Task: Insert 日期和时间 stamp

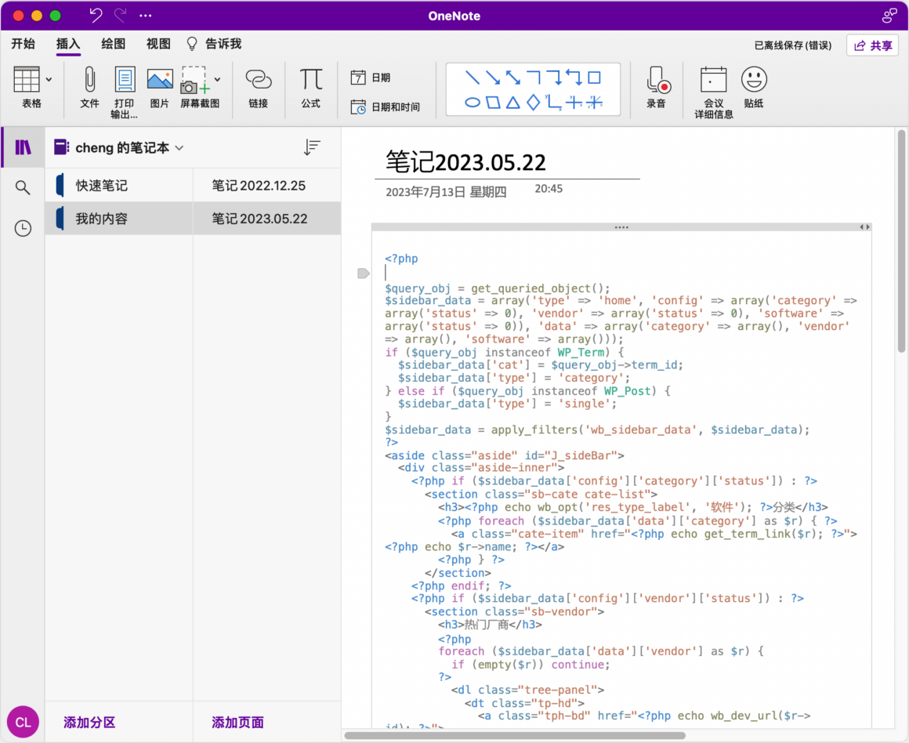Action: point(385,107)
